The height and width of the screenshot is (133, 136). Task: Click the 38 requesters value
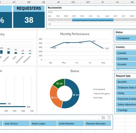pos(29,20)
